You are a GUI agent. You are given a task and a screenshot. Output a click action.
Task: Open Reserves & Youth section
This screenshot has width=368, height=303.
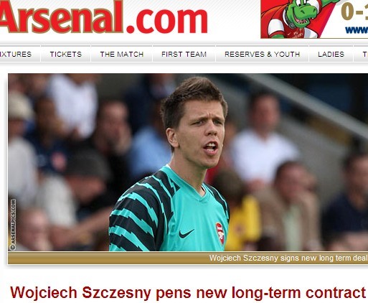click(263, 55)
